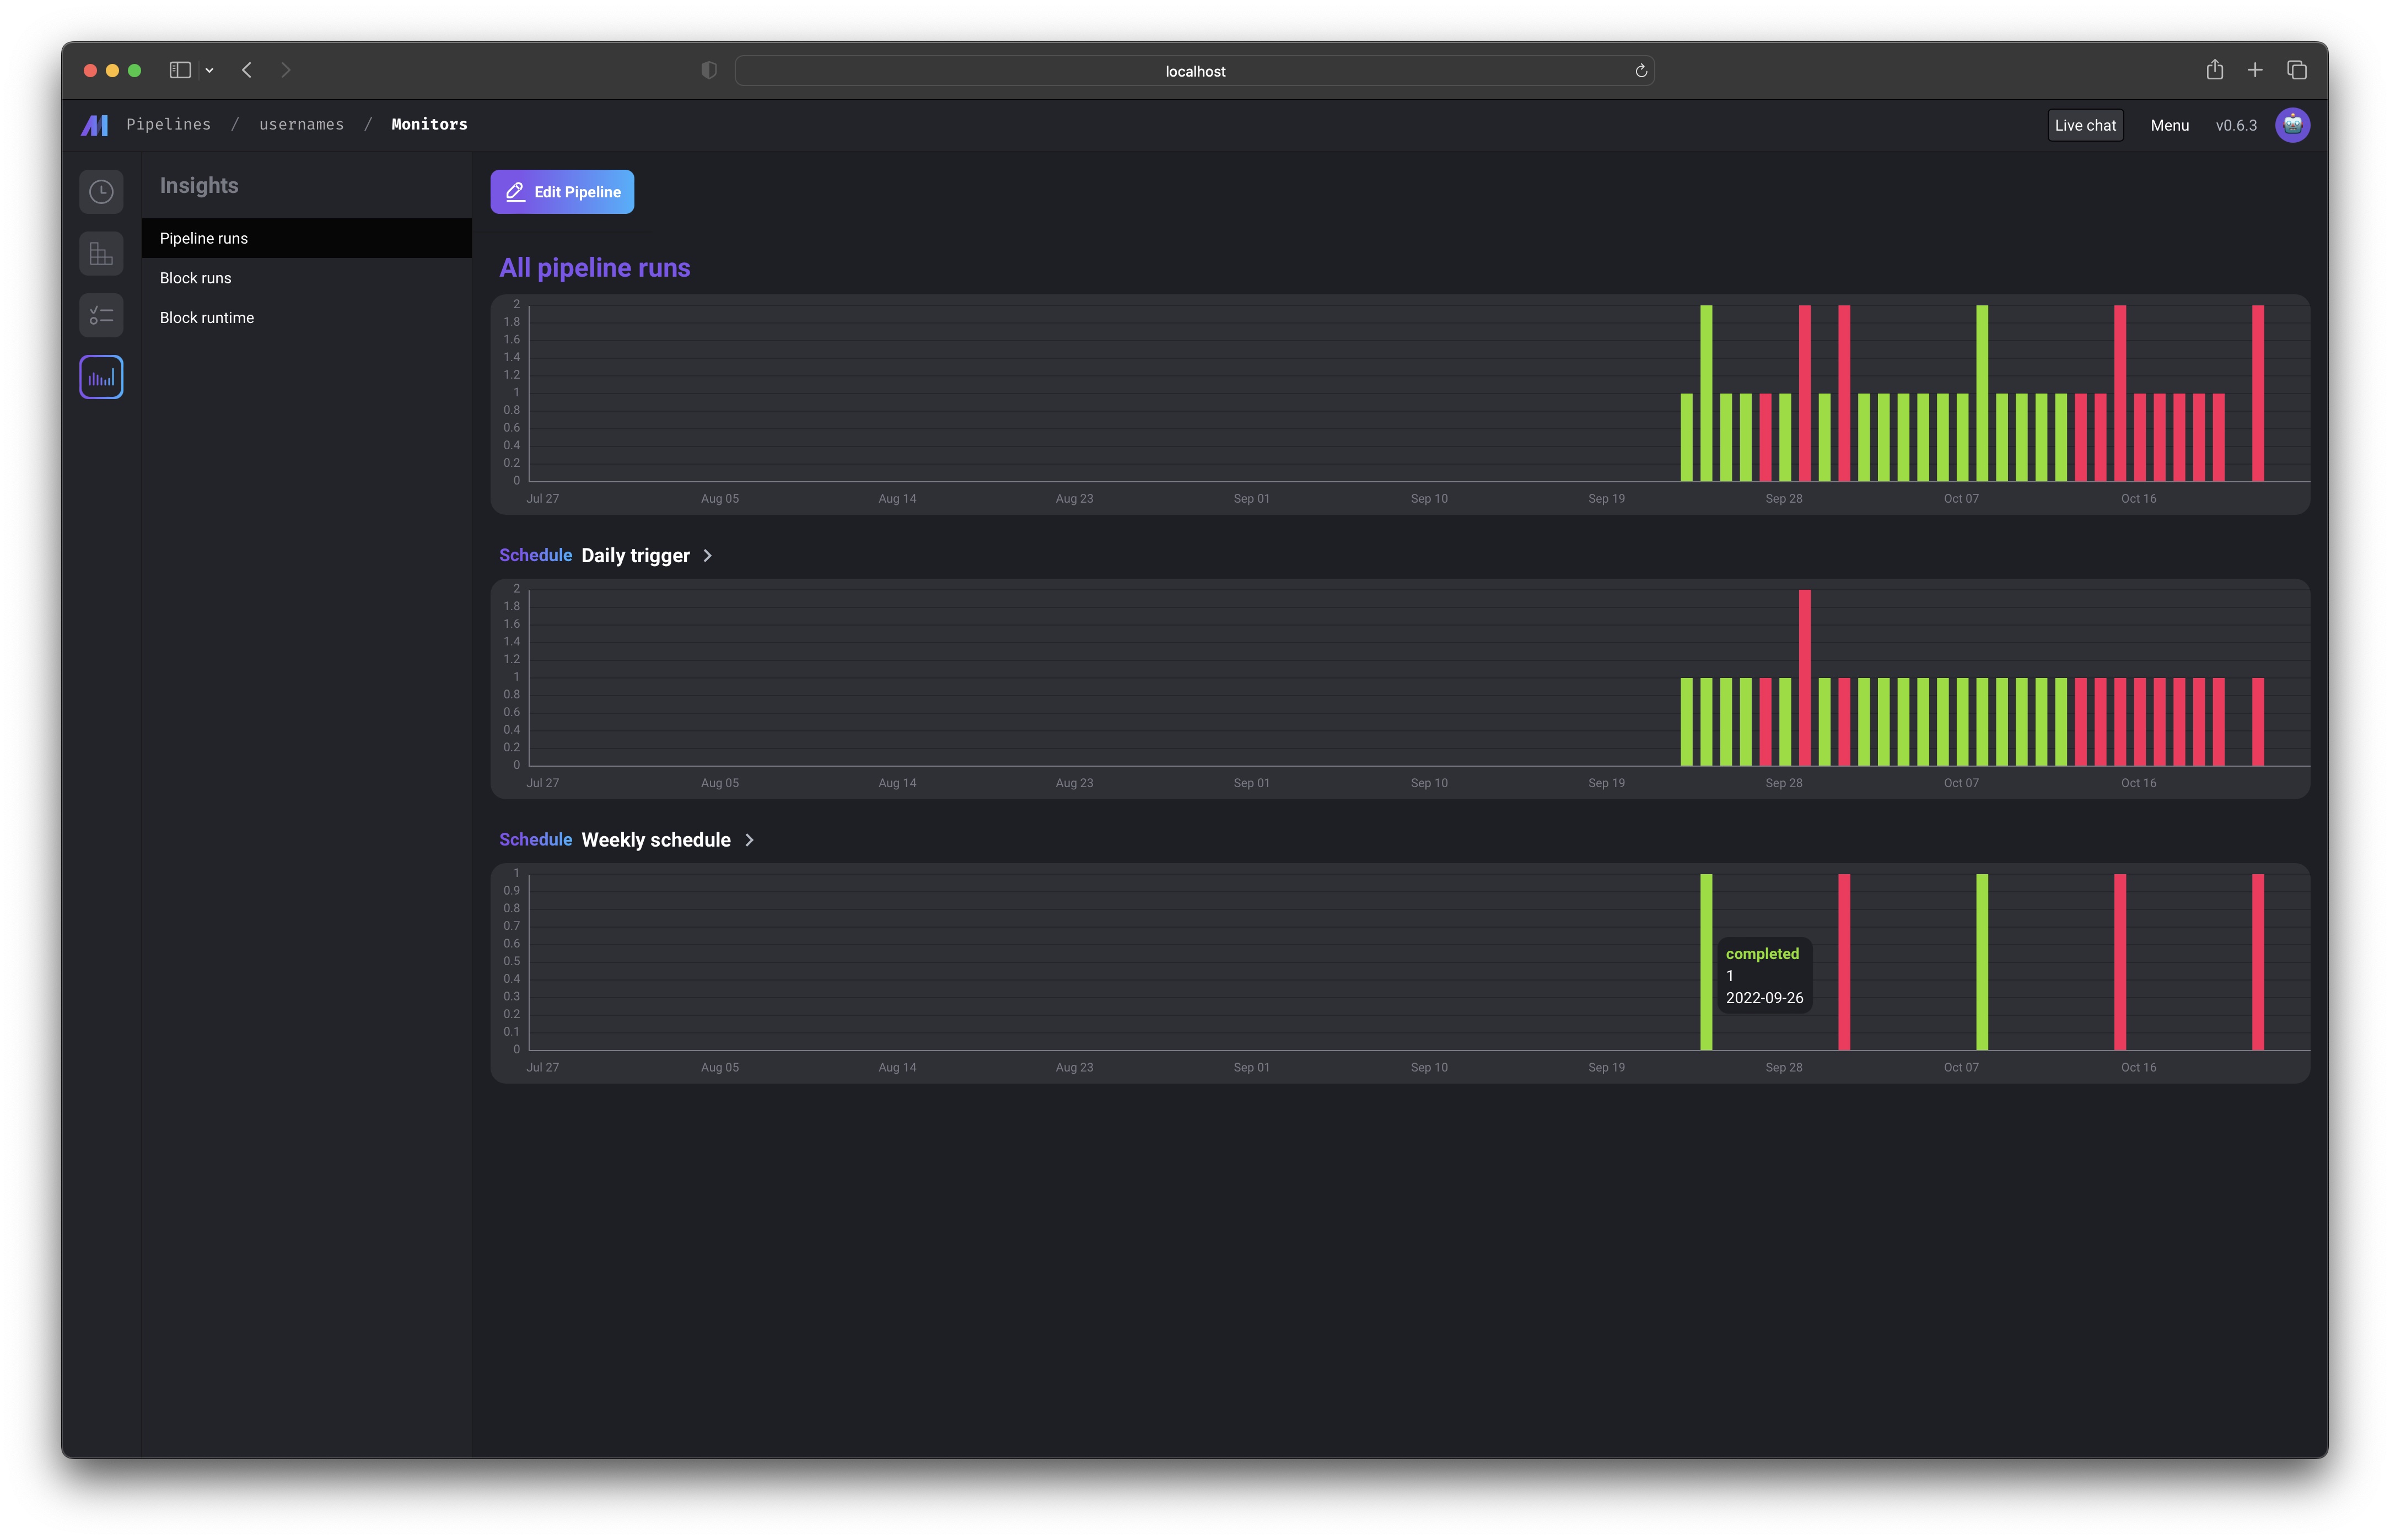Open the Menu item in header

[x=2169, y=125]
